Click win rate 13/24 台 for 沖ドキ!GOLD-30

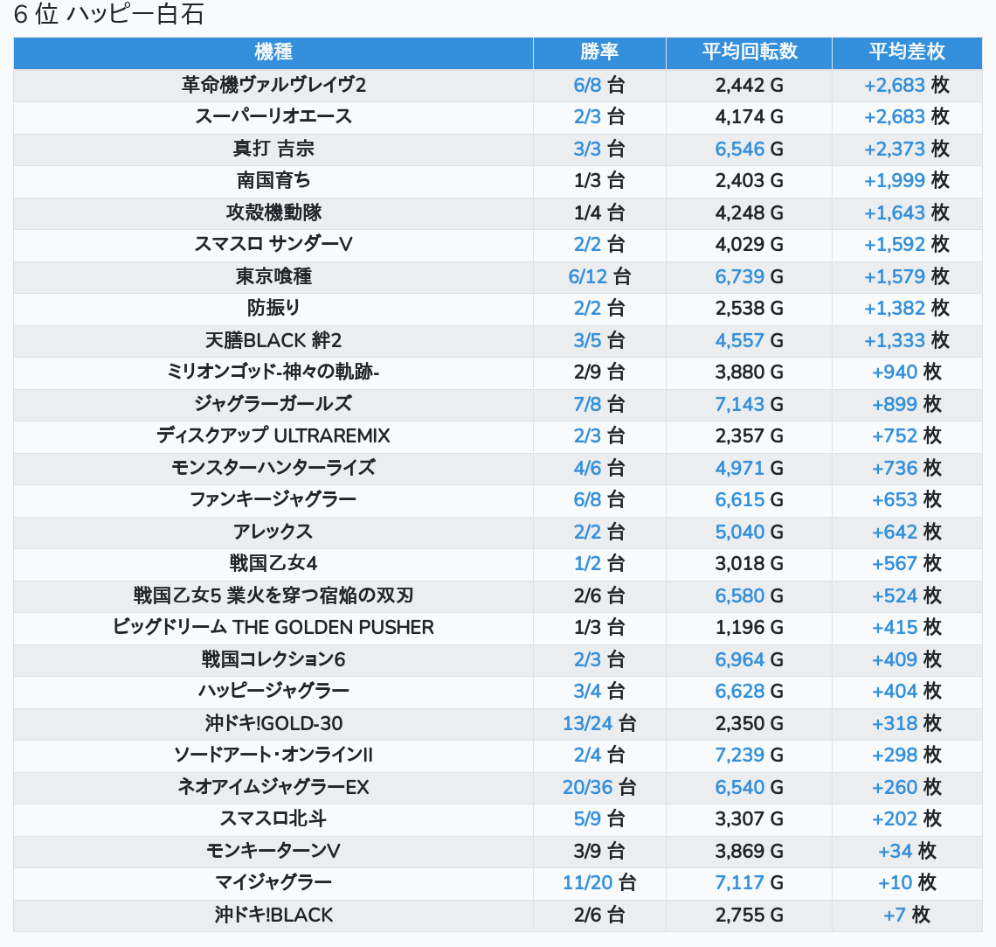pyautogui.click(x=599, y=723)
